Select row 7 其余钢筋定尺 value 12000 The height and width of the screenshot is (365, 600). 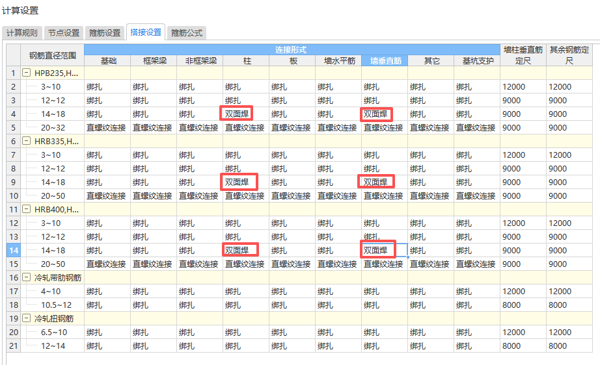pos(569,155)
